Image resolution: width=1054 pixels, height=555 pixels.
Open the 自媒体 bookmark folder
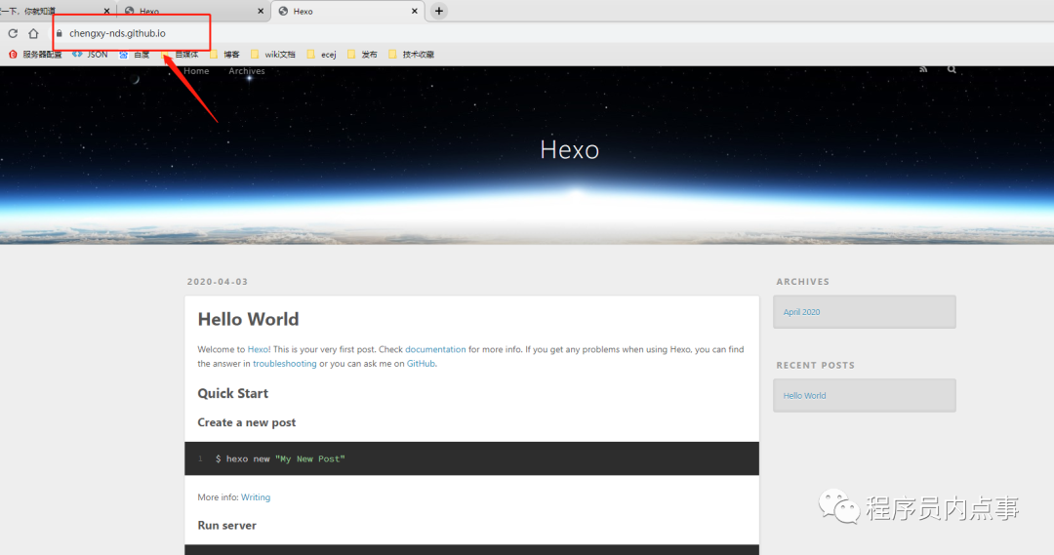point(180,55)
